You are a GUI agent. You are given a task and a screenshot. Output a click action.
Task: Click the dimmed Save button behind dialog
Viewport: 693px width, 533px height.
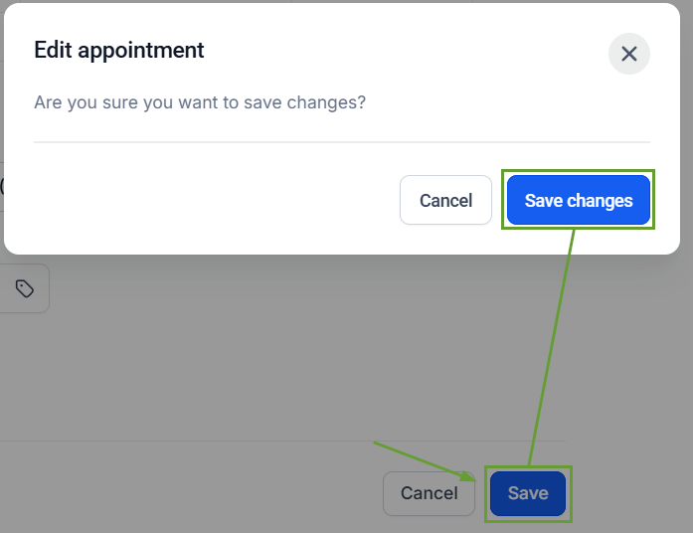point(528,493)
